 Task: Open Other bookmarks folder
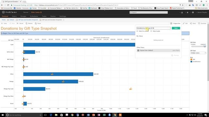tap(201, 8)
